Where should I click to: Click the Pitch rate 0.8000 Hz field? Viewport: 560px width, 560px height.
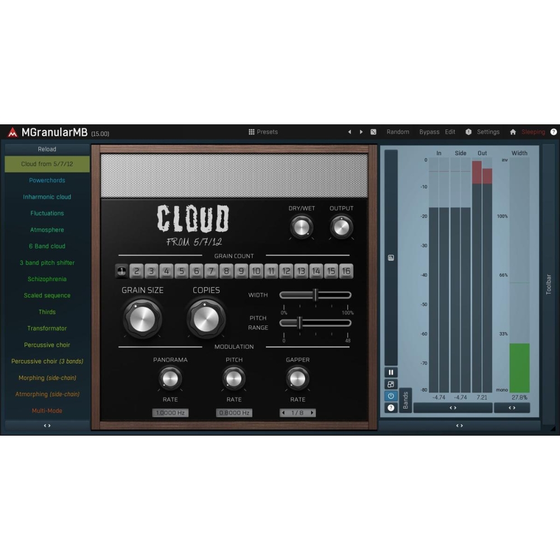click(x=234, y=413)
